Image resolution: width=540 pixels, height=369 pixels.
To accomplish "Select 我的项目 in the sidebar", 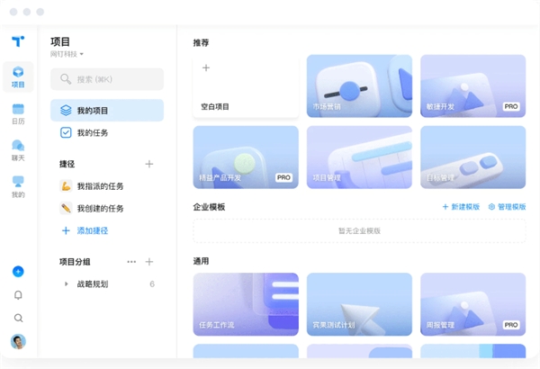I will point(107,111).
